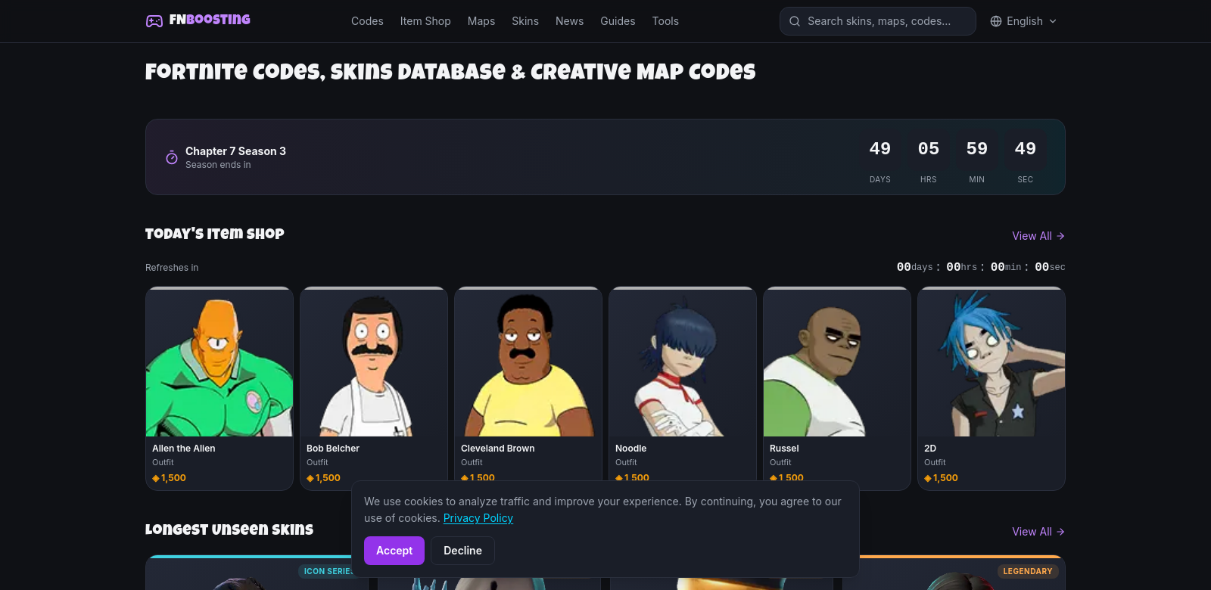The width and height of the screenshot is (1211, 590).
Task: Click the arrow beside Item Shop View All
Action: tap(1060, 236)
